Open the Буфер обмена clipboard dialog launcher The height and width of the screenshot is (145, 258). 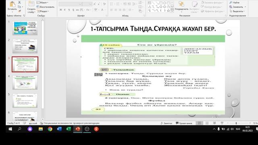[24, 16]
